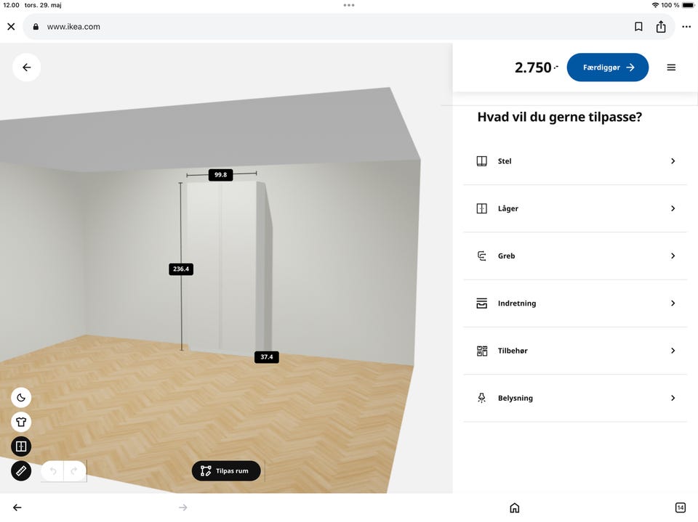Image resolution: width=698 pixels, height=522 pixels.
Task: Click the www.ikea.com address bar
Action: pos(349,27)
